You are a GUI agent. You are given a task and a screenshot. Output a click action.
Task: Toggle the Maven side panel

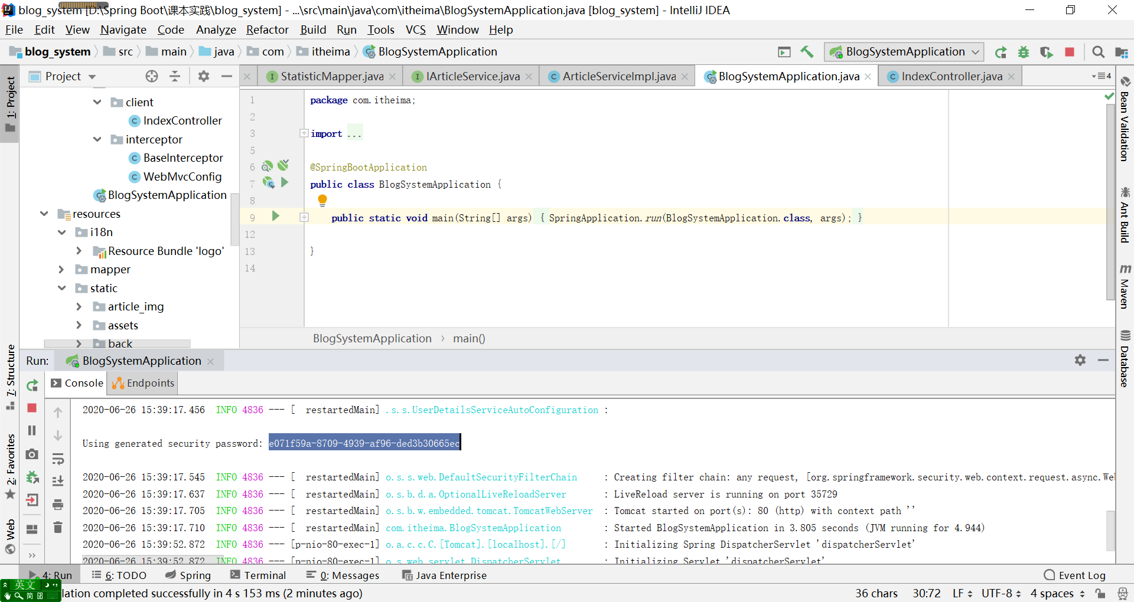point(1125,286)
